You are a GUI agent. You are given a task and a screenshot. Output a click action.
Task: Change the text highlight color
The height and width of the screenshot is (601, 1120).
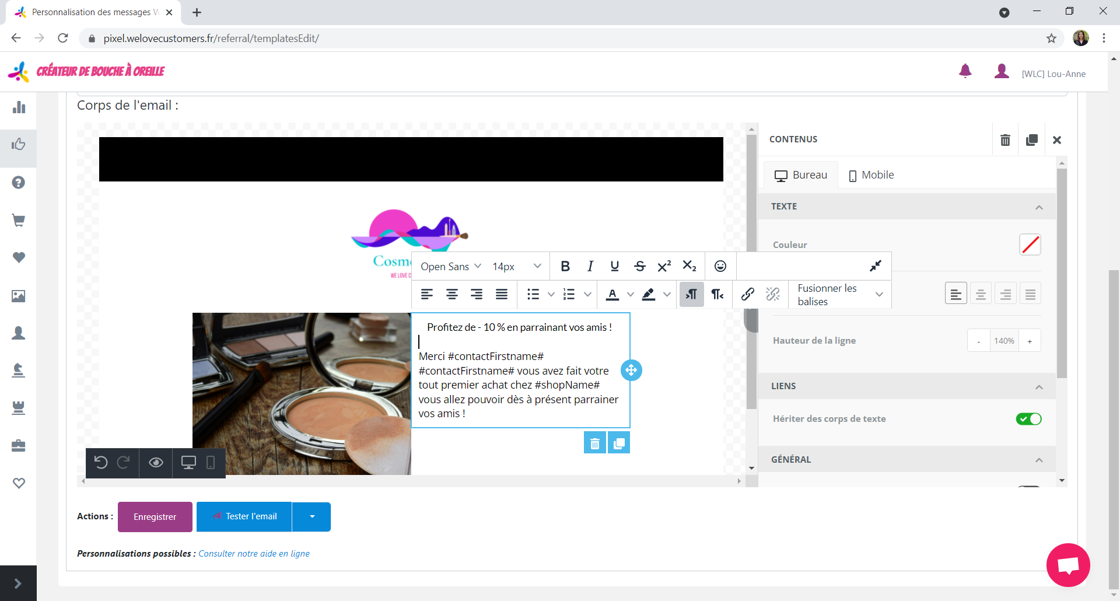tap(649, 294)
